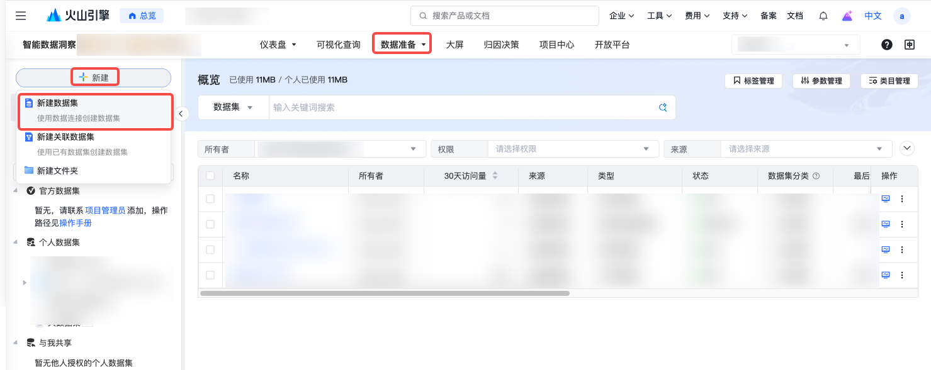Open the 数据集 search type dropdown
The height and width of the screenshot is (370, 931).
pyautogui.click(x=233, y=107)
